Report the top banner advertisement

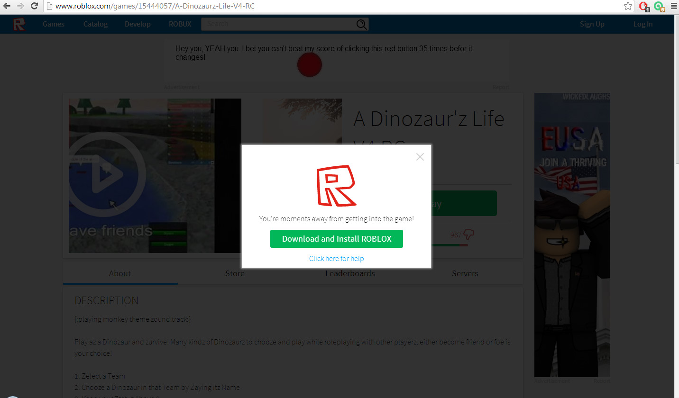[501, 87]
